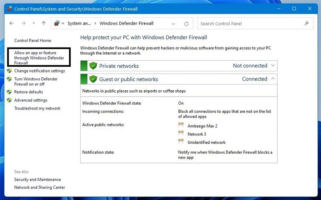Click the firewall icon in address bar

57,23
